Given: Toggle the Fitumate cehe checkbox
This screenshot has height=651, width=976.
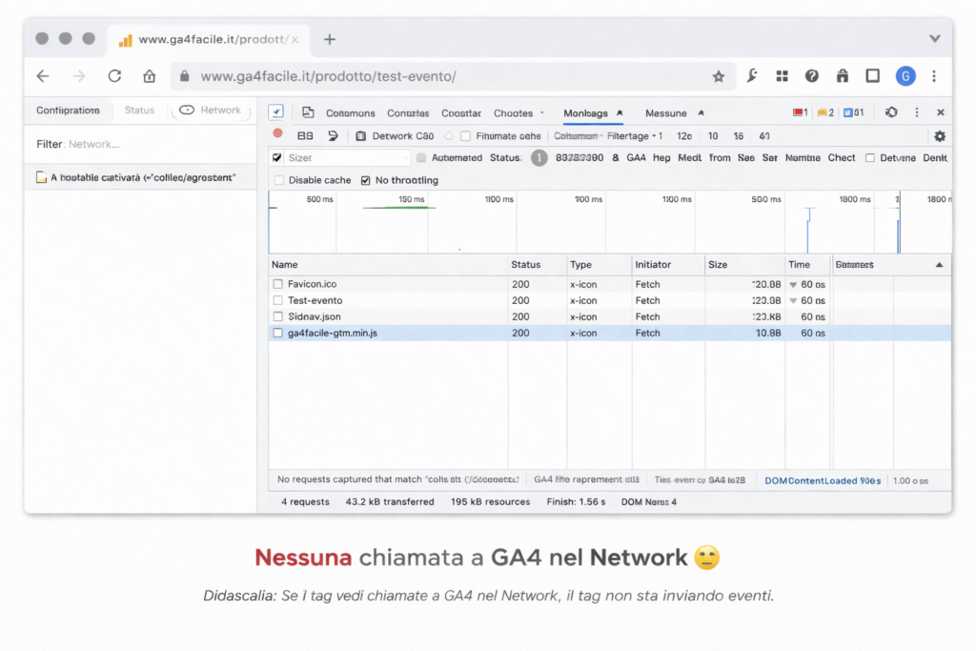Looking at the screenshot, I should pyautogui.click(x=465, y=135).
